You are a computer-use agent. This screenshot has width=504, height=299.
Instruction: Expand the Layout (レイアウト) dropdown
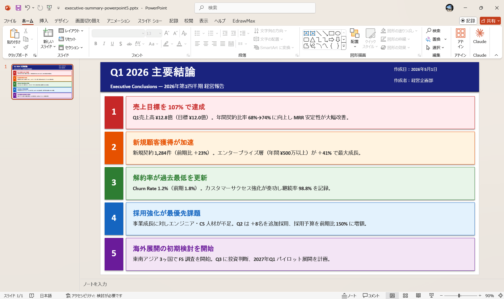coord(71,31)
